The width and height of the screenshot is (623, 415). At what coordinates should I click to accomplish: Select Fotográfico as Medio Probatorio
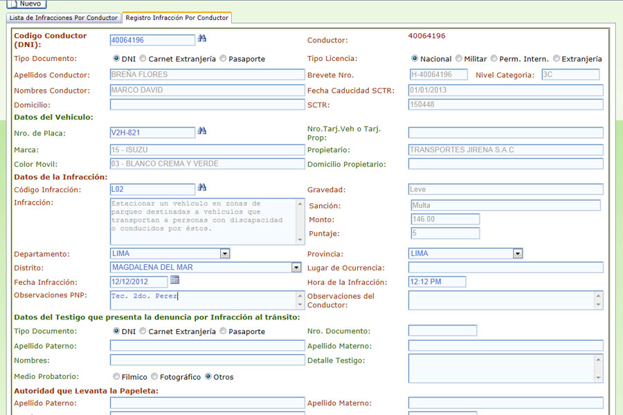[154, 377]
